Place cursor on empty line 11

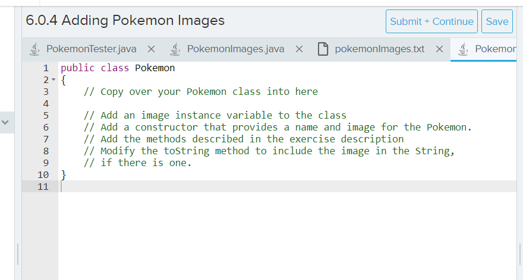[287, 186]
